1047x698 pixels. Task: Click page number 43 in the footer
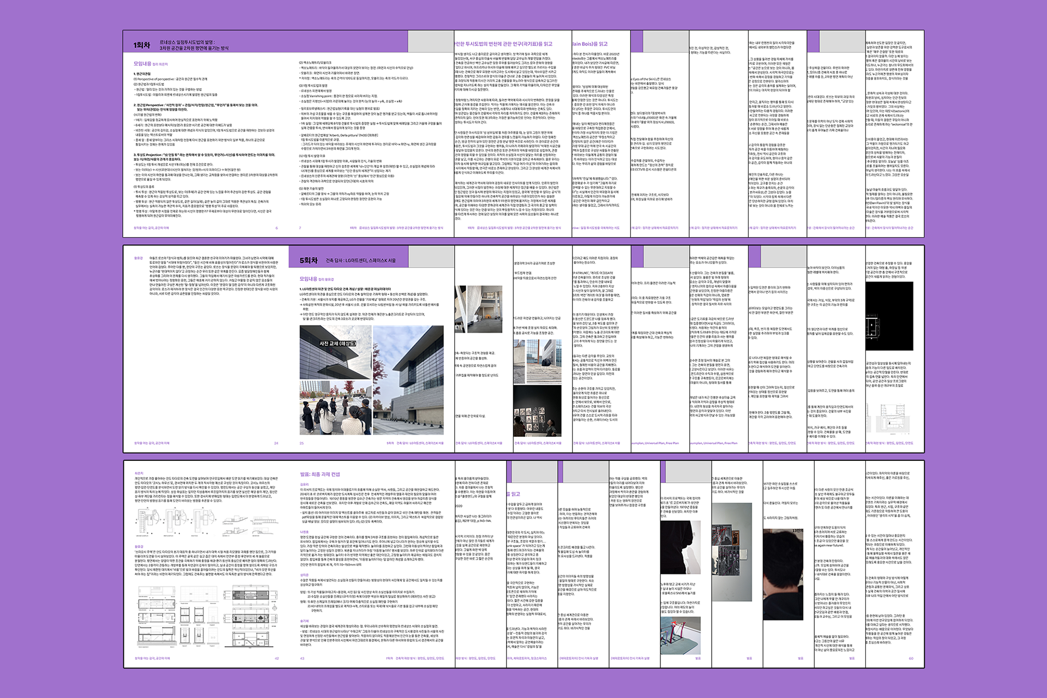[x=302, y=658]
